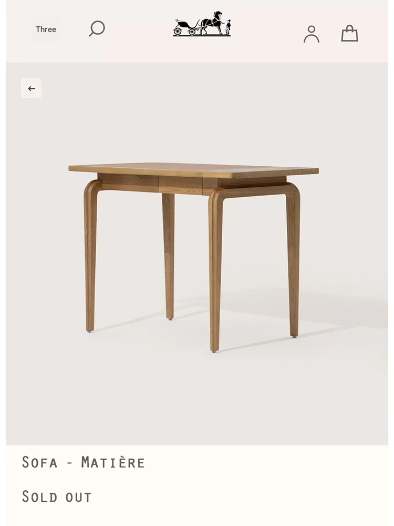Go back using the left arrow

32,88
